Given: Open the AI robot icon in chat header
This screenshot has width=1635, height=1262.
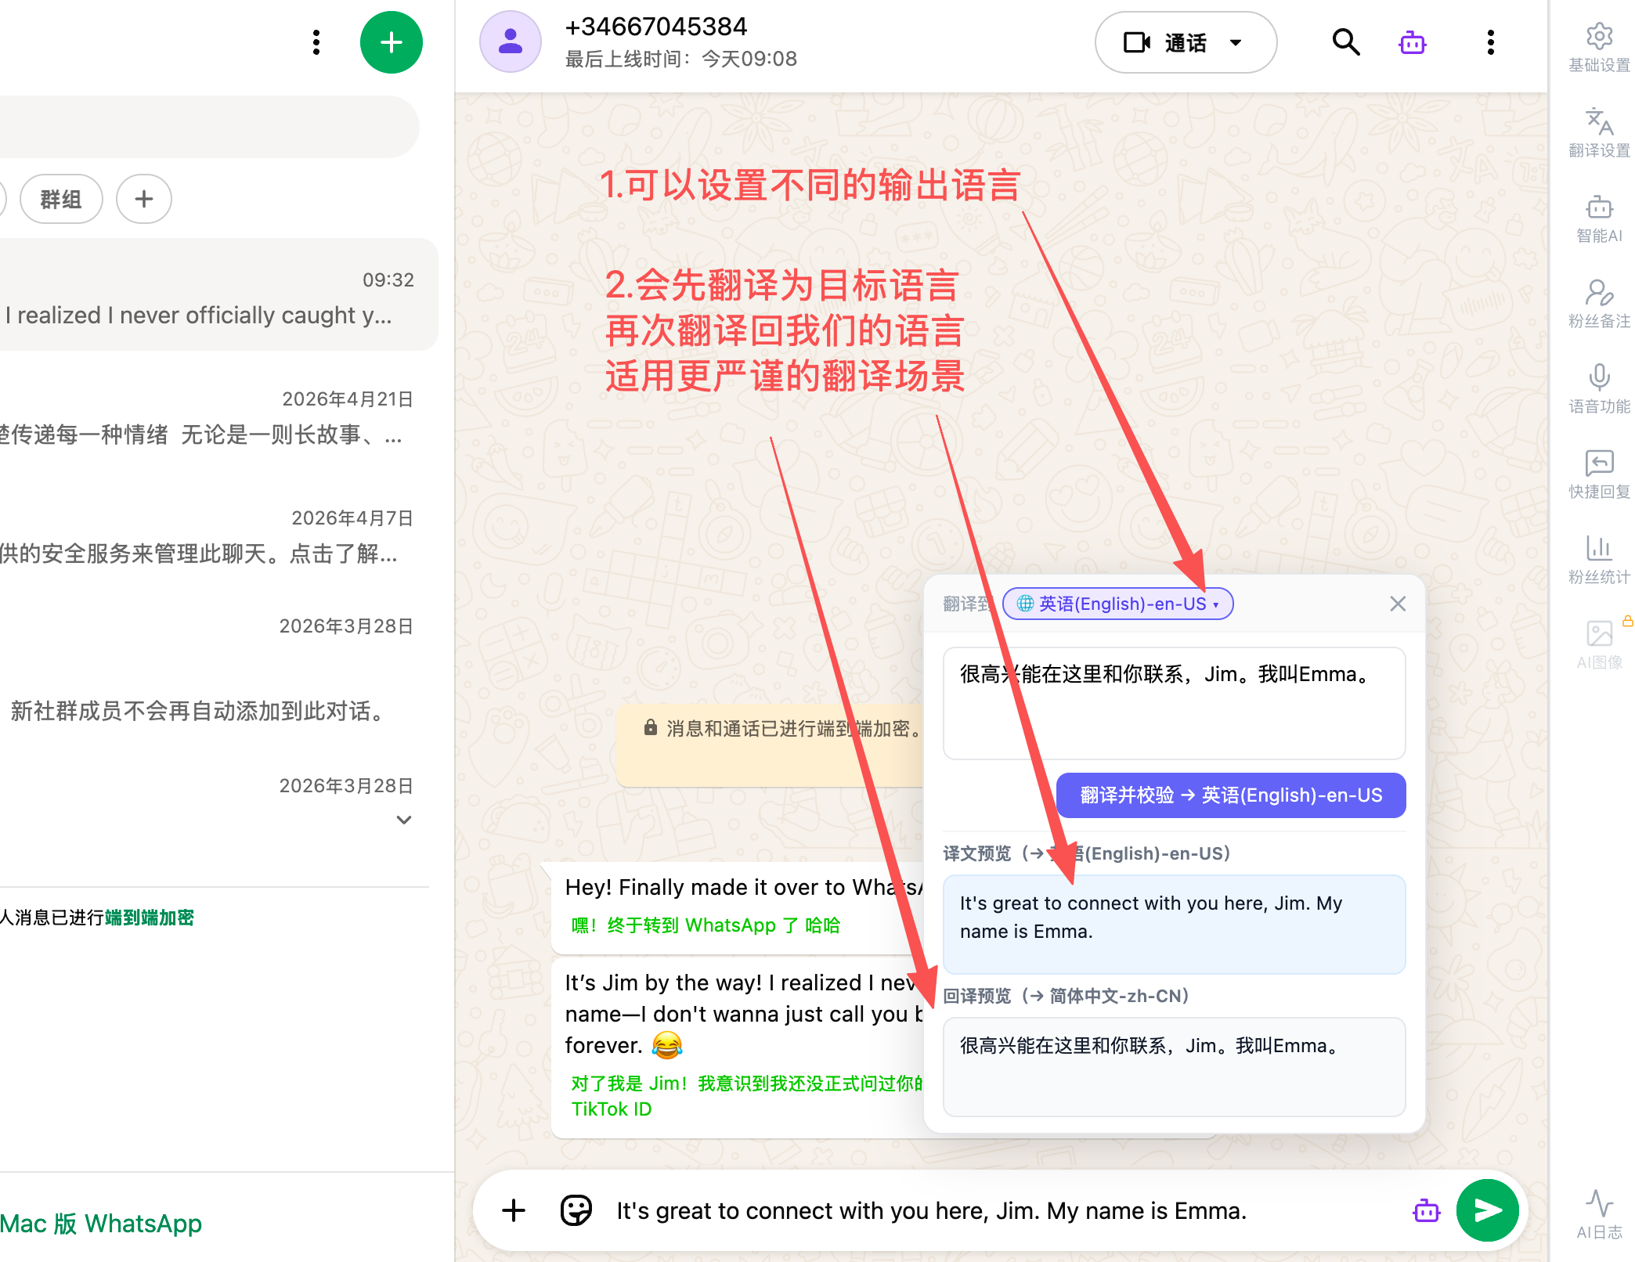Looking at the screenshot, I should 1412,42.
